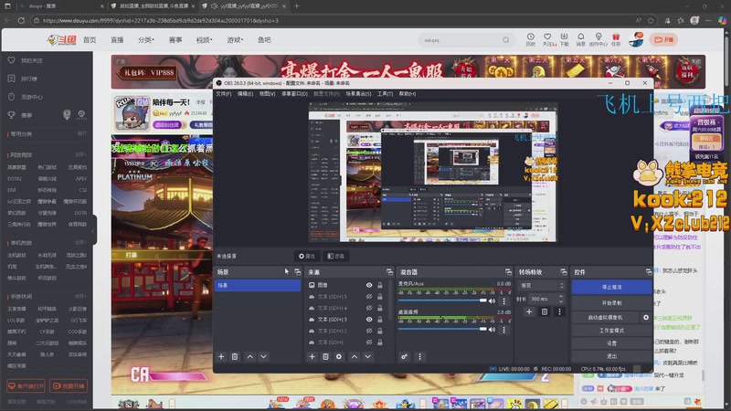Click 停止推流 button in OBS controls
Viewport: 731px width, 411px height.
(611, 287)
